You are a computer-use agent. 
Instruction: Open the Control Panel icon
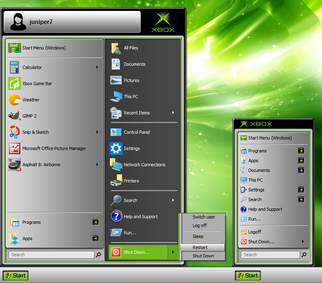[x=116, y=132]
